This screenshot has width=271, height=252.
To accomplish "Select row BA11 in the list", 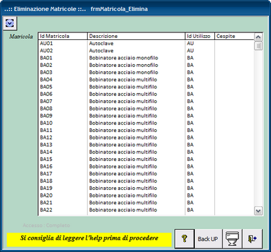I will 146,130.
